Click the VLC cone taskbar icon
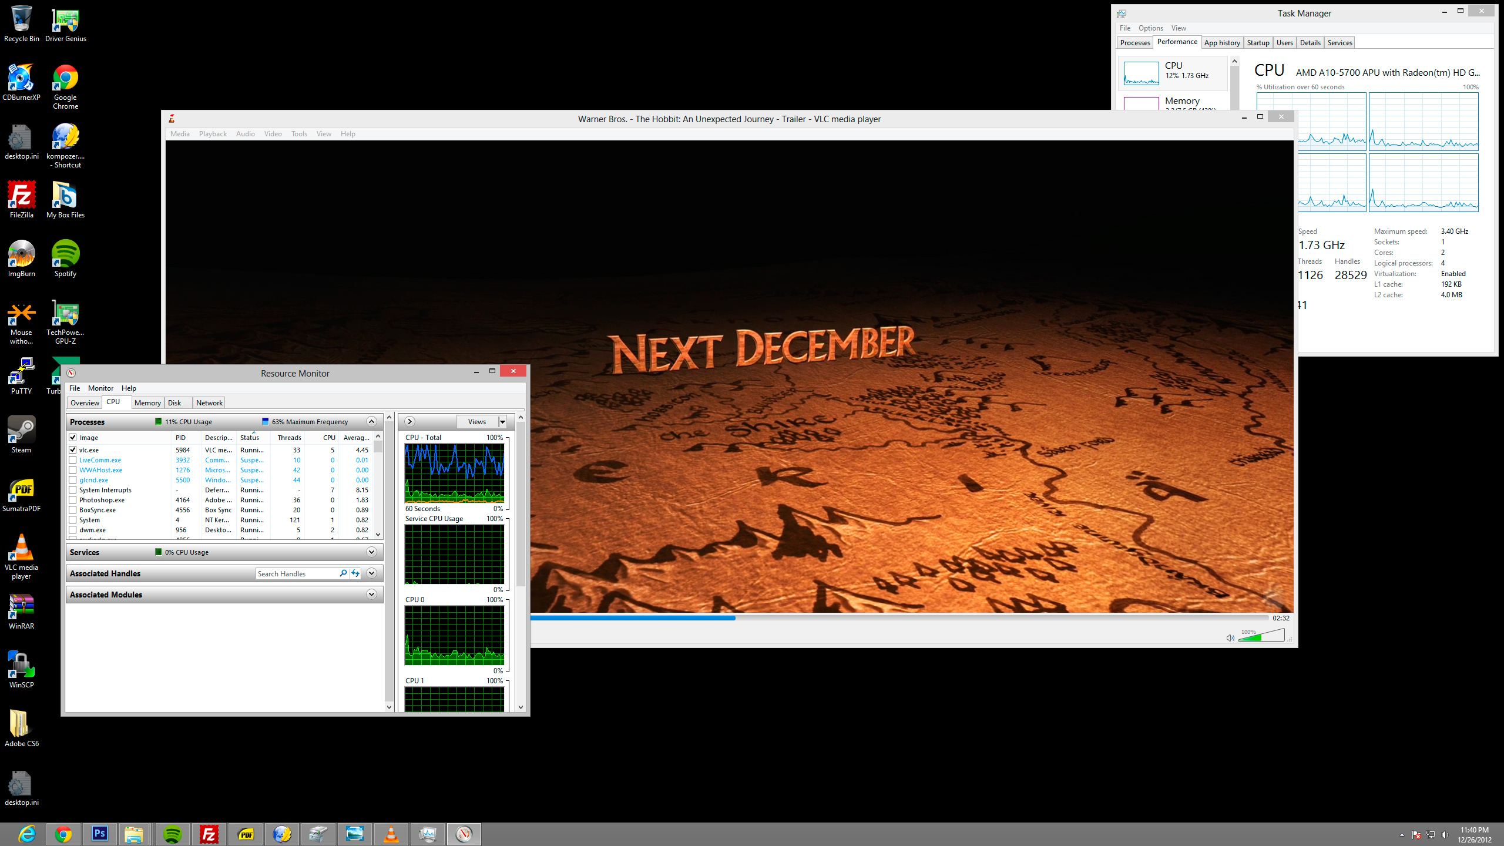The height and width of the screenshot is (846, 1504). [x=391, y=834]
